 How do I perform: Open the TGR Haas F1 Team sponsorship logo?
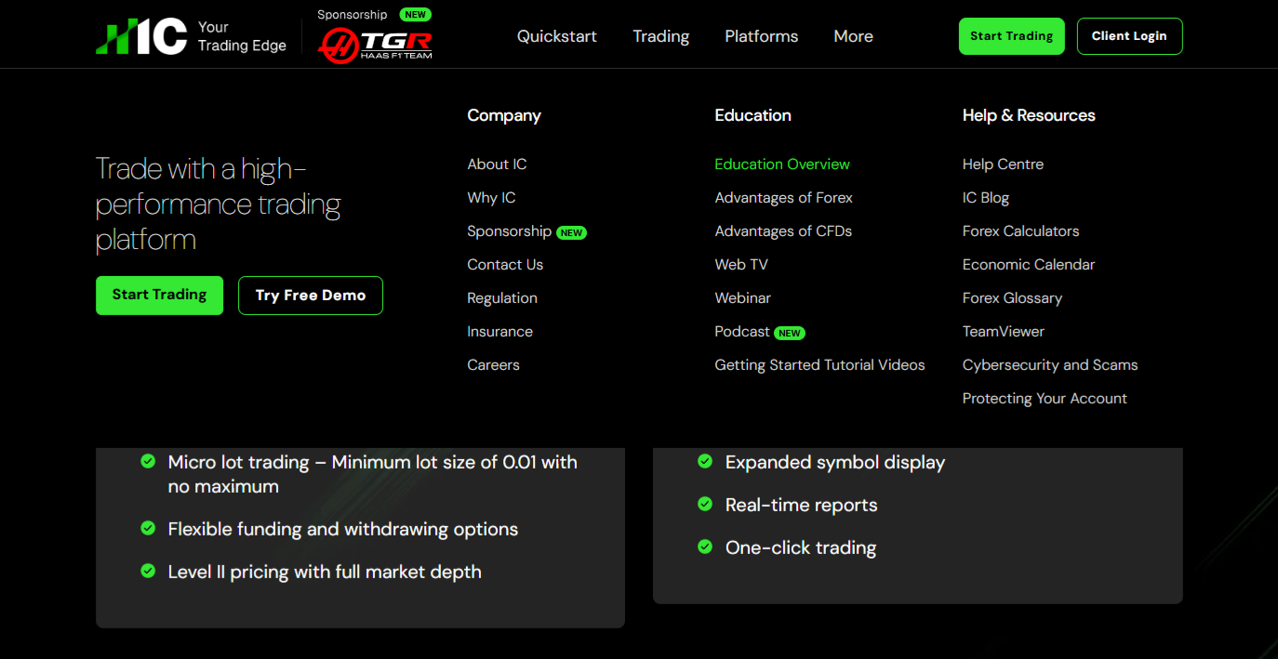pyautogui.click(x=375, y=44)
